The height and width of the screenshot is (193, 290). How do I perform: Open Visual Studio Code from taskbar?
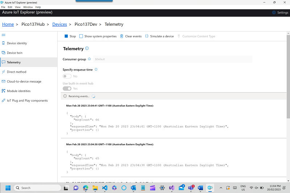click(x=105, y=188)
